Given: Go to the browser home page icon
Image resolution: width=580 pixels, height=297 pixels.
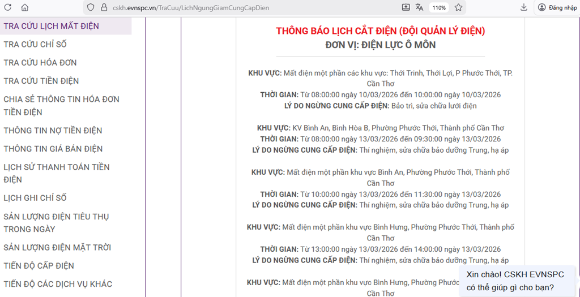Looking at the screenshot, I should (x=25, y=7).
